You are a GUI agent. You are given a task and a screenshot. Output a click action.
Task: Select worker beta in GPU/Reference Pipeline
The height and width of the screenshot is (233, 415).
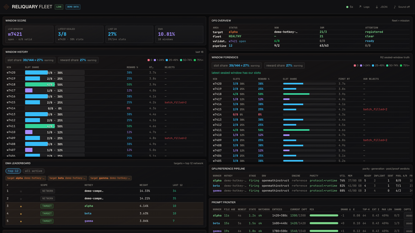click(x=216, y=186)
